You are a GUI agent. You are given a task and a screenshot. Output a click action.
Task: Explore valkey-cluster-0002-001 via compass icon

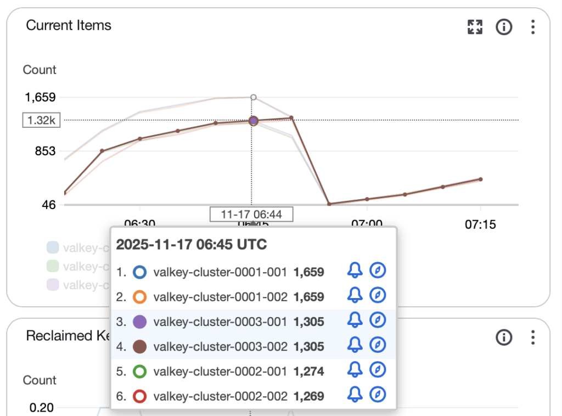(378, 371)
